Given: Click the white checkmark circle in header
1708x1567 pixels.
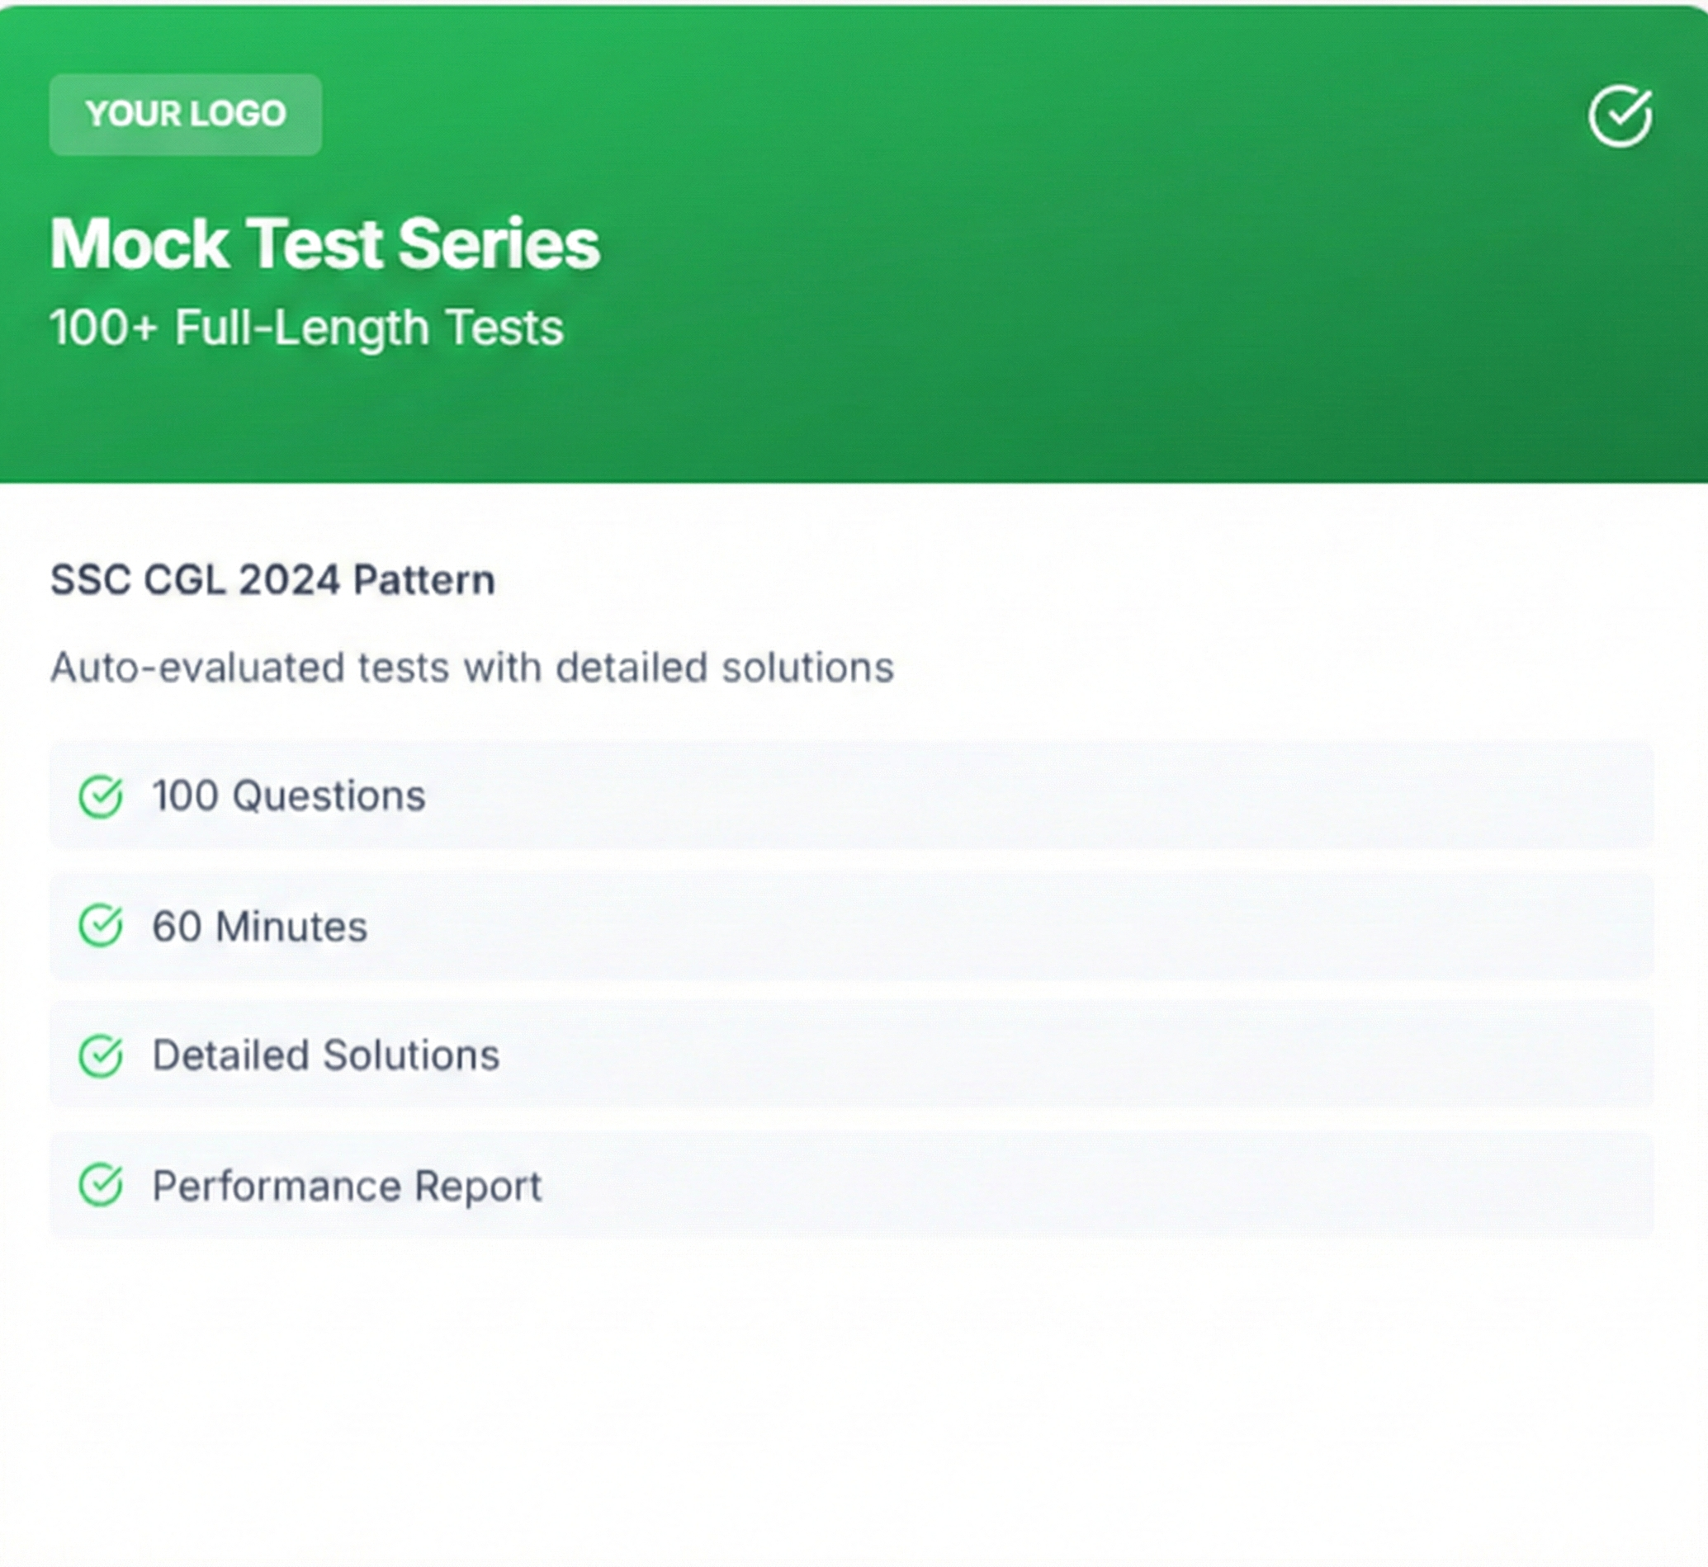Looking at the screenshot, I should pos(1619,116).
